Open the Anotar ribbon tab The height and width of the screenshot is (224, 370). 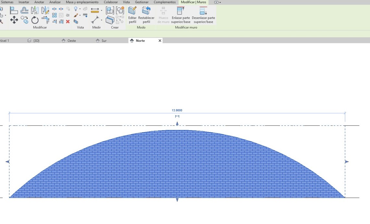(x=39, y=2)
